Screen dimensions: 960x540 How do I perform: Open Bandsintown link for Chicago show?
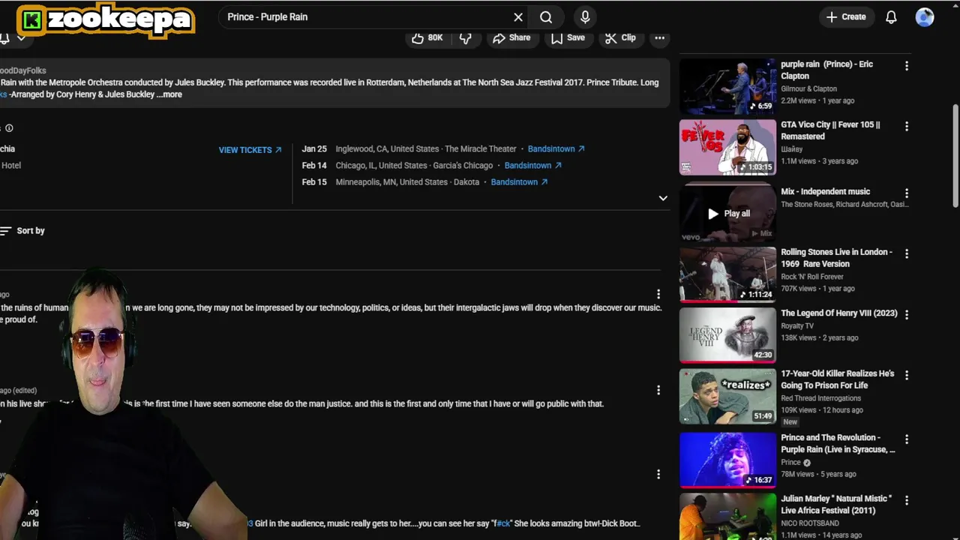click(x=532, y=166)
